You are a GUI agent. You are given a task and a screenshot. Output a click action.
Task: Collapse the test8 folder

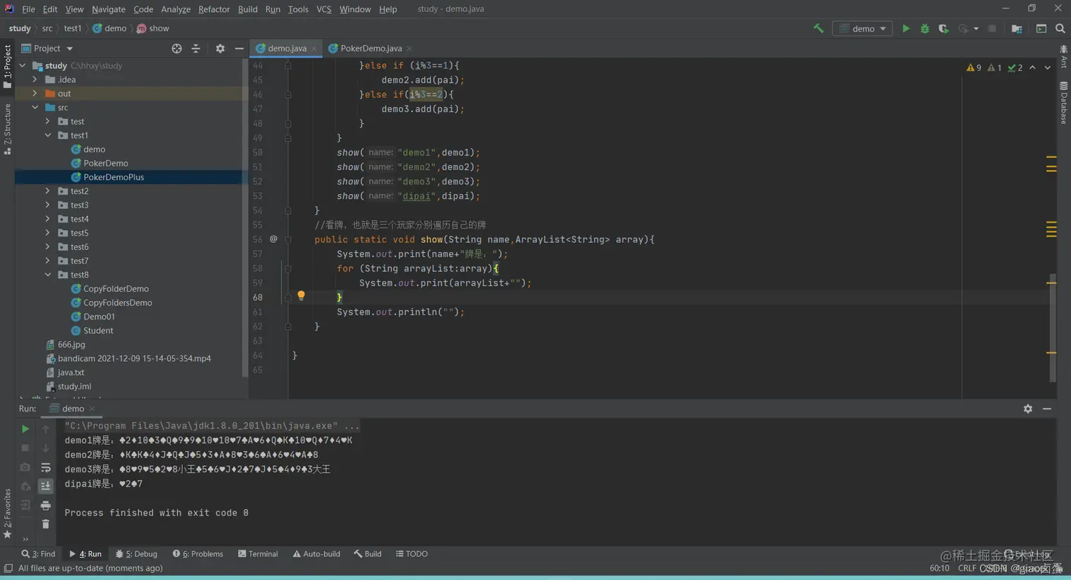point(48,275)
